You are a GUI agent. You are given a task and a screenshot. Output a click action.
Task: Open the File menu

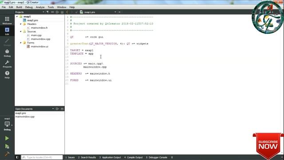[x=4, y=7]
